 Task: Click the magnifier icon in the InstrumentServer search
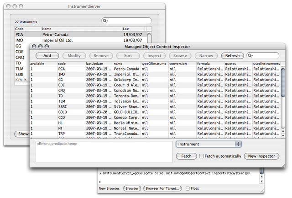105,21
